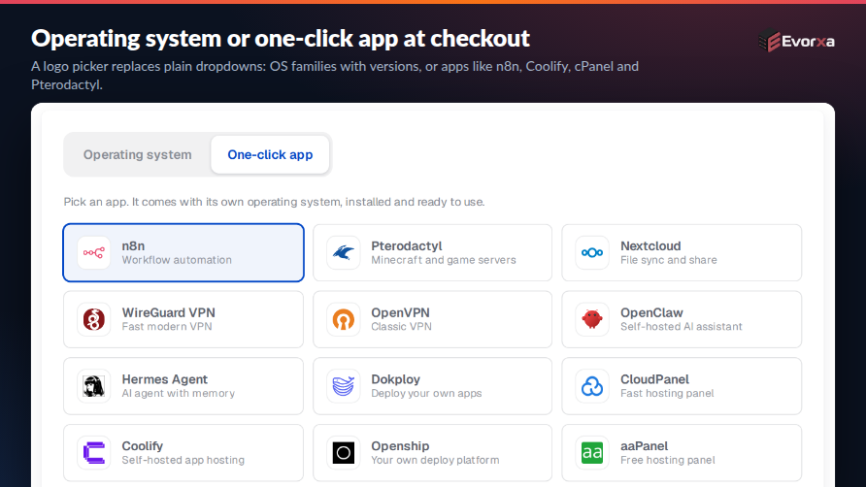Screen dimensions: 866x487
Task: Click the 'Pick an app' instruction text
Action: coord(274,202)
